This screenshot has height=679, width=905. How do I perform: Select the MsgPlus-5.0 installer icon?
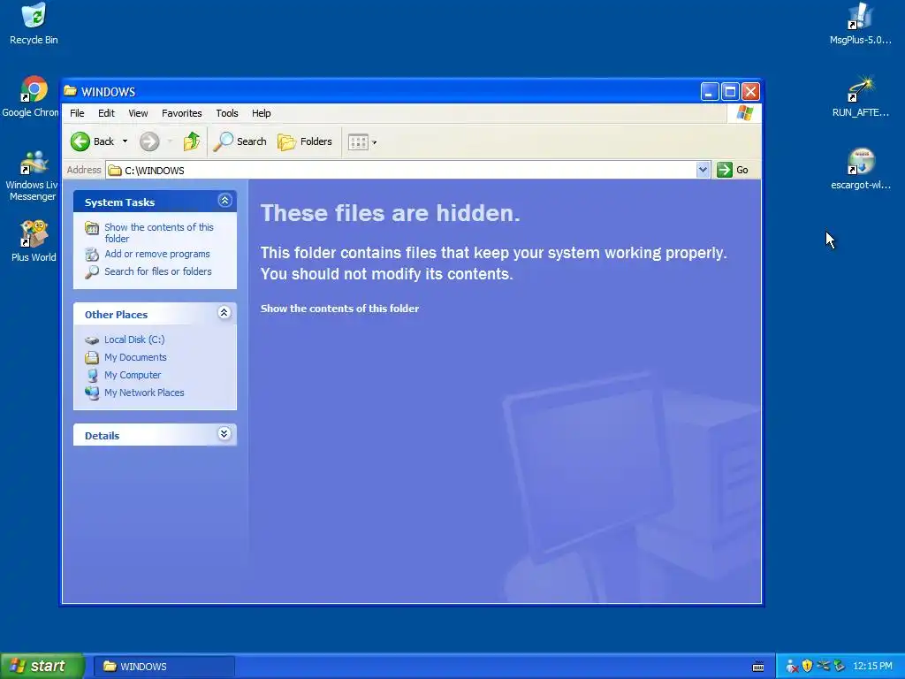[860, 25]
